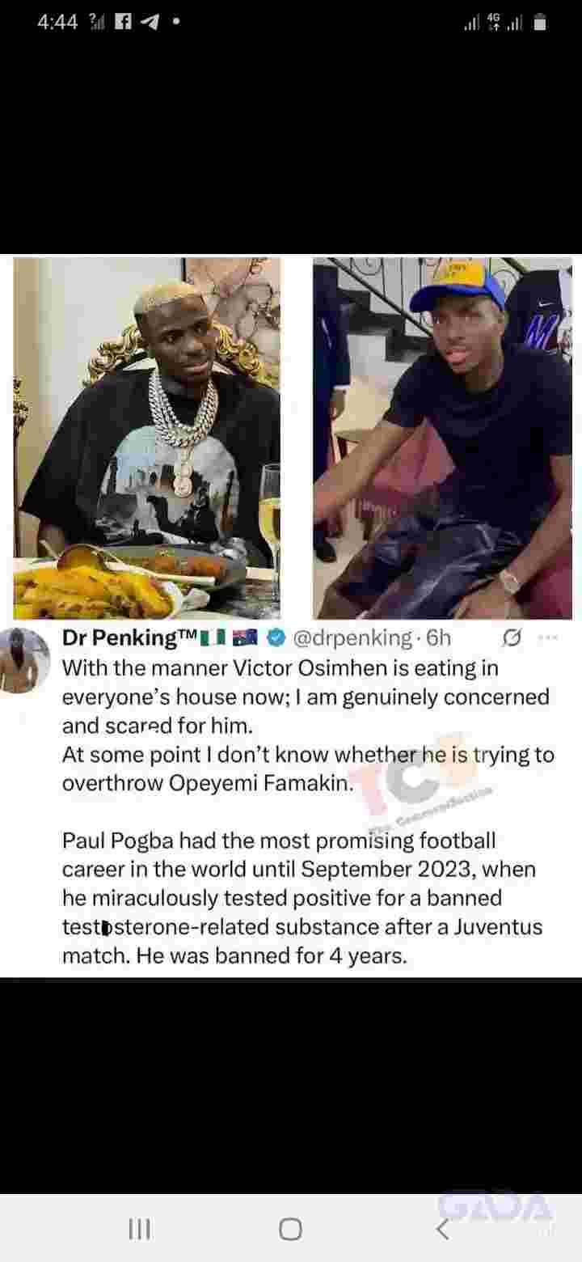Tap the 4G network indicator in status bar
Image resolution: width=582 pixels, height=1262 pixels.
[494, 23]
